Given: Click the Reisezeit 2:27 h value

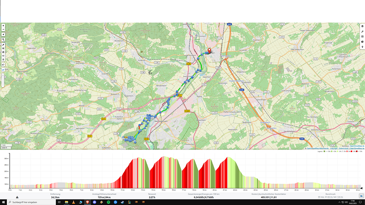Looking at the screenshot, I should [x=152, y=197].
